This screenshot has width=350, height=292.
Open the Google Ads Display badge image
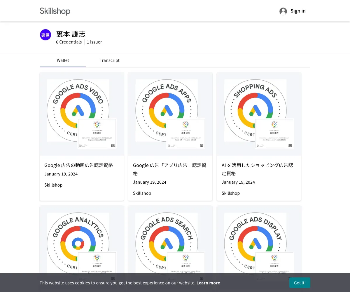point(255,244)
